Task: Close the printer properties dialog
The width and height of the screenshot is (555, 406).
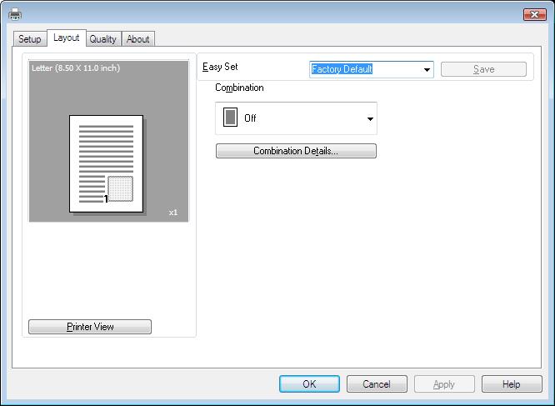Action: 534,14
